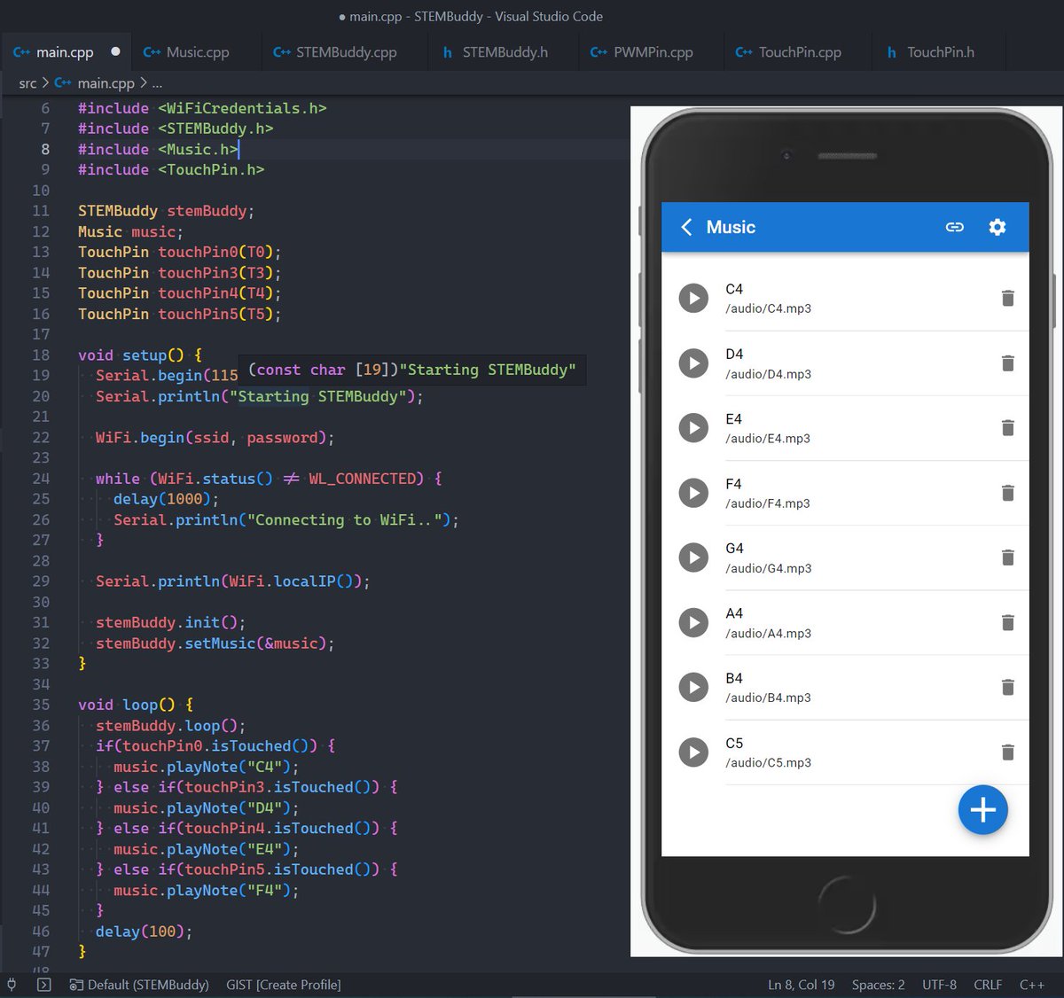
Task: Click the 'void loop()' line
Action: [x=136, y=706]
